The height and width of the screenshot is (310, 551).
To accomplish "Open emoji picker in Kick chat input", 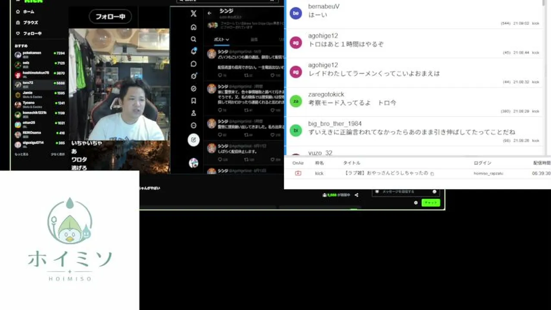I will pos(434,192).
